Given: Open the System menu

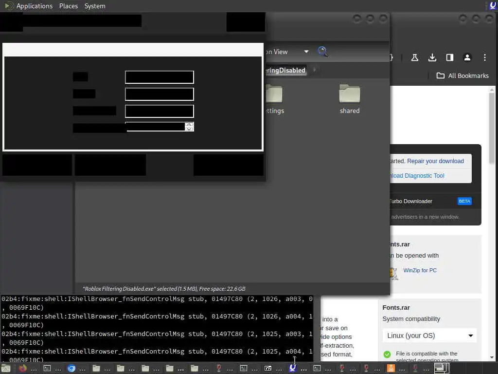Looking at the screenshot, I should [95, 6].
